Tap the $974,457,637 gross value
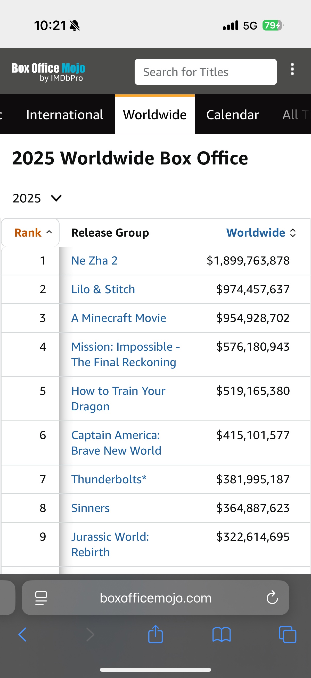 click(x=253, y=289)
